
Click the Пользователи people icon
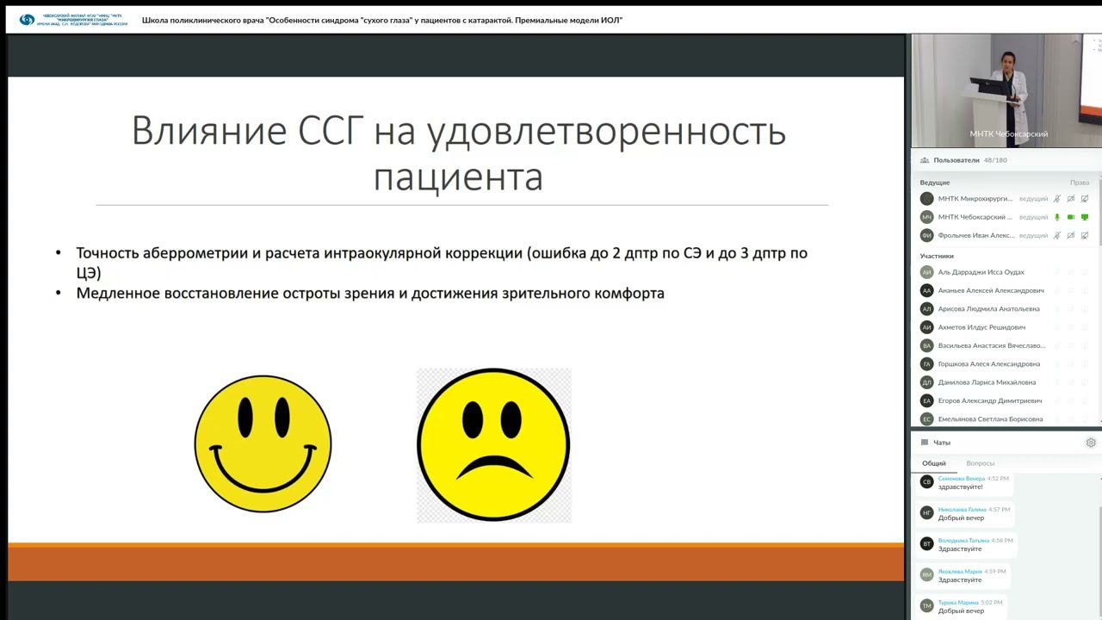pos(925,160)
